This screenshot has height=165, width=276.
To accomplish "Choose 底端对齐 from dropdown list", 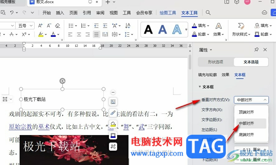I will pyautogui.click(x=251, y=135).
